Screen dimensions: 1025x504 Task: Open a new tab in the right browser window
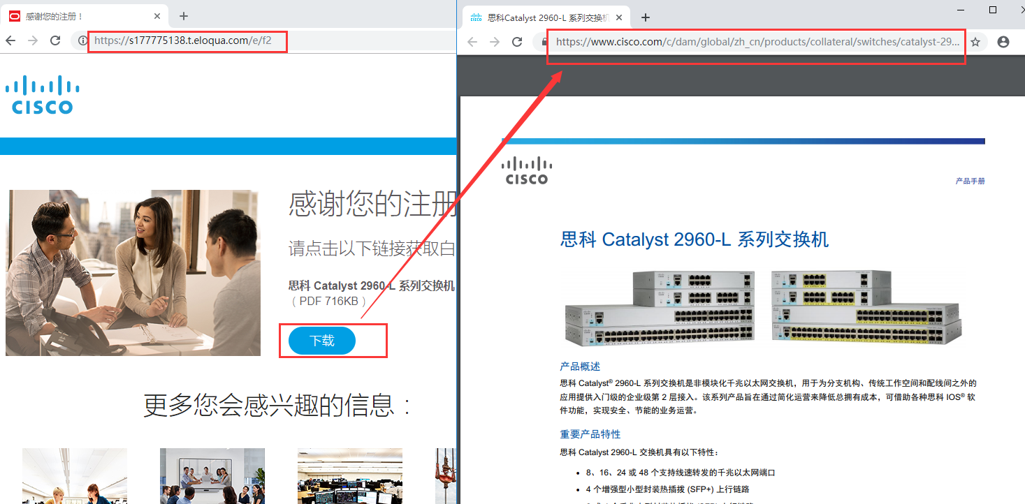pos(646,17)
